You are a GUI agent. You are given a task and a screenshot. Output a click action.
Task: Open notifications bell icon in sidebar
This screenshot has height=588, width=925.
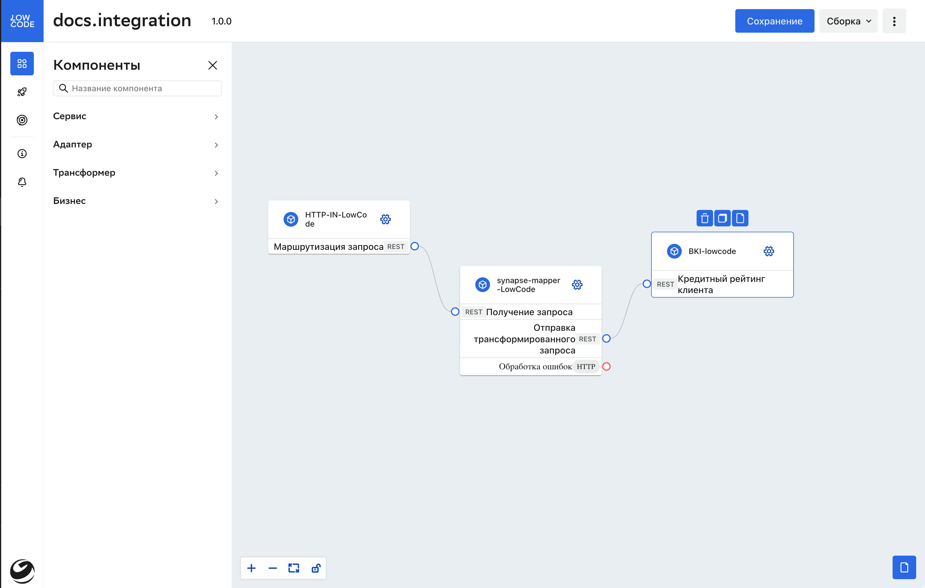pyautogui.click(x=22, y=182)
